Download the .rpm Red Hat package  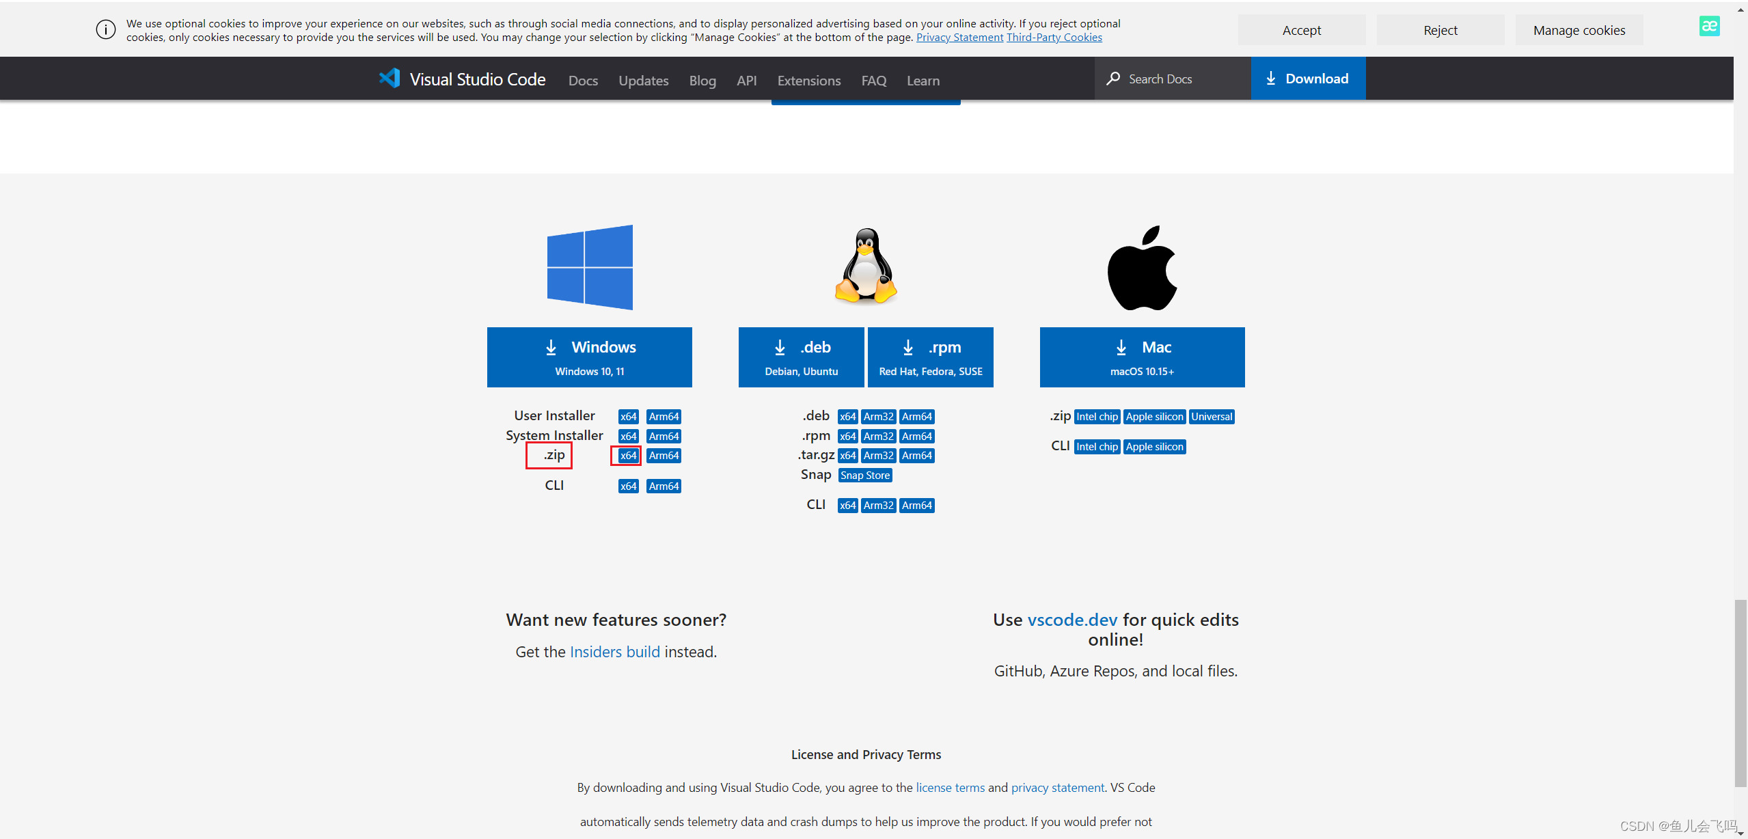(x=930, y=357)
